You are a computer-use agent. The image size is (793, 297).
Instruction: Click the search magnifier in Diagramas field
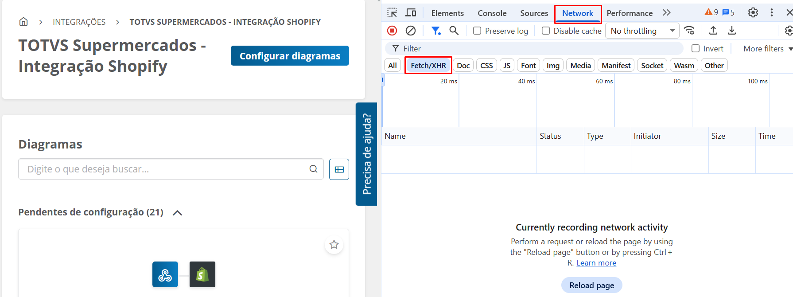[313, 169]
